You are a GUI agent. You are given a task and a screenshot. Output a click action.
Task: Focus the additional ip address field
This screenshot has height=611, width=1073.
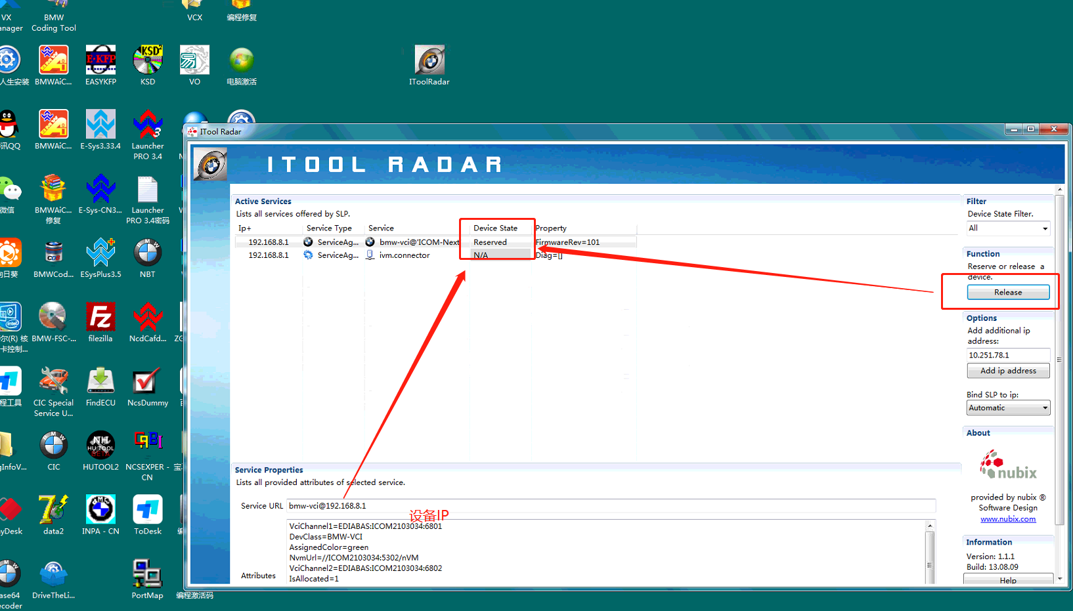coord(1008,355)
